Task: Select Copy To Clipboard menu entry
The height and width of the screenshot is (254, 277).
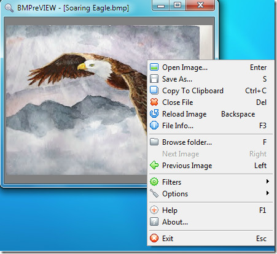Action: point(211,91)
